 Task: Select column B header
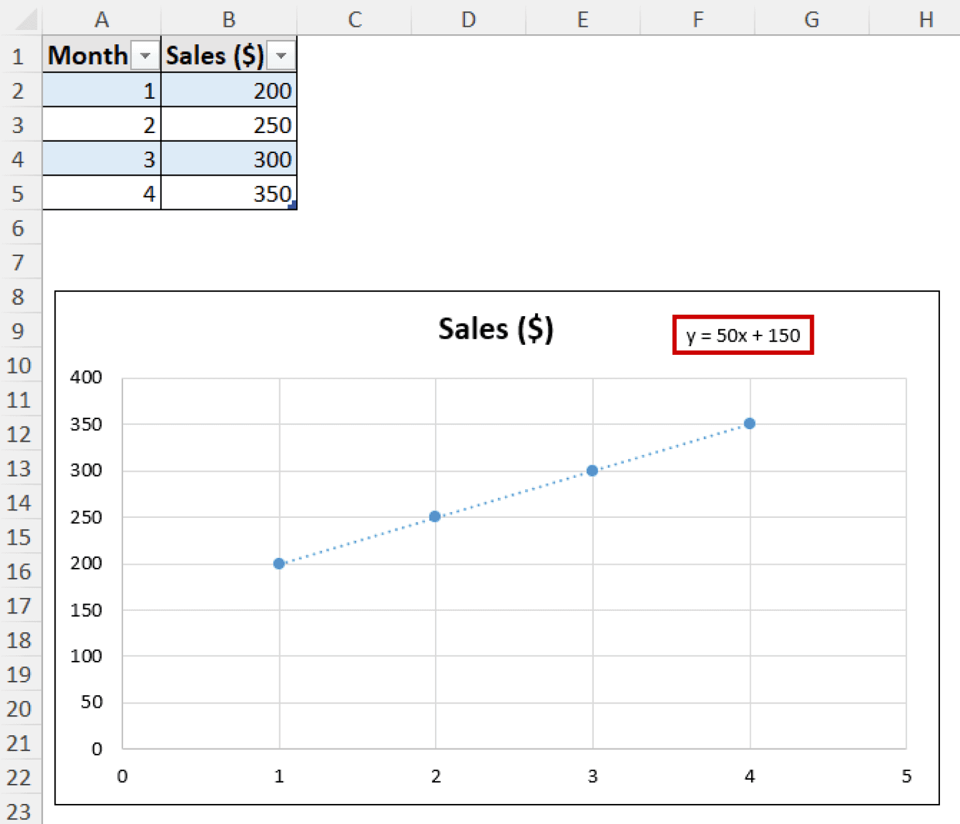click(x=229, y=19)
